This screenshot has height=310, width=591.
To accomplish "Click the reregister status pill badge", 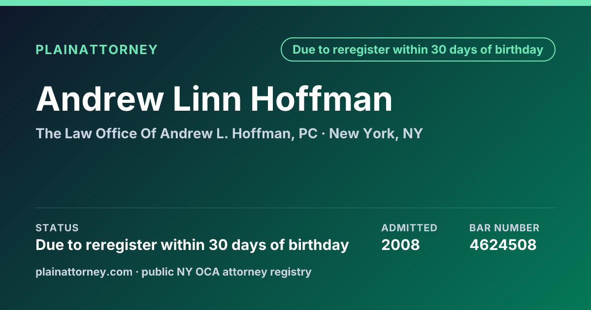I will coord(418,50).
